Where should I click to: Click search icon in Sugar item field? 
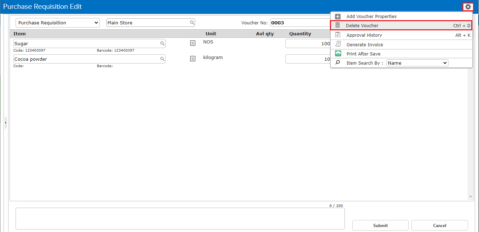(162, 43)
